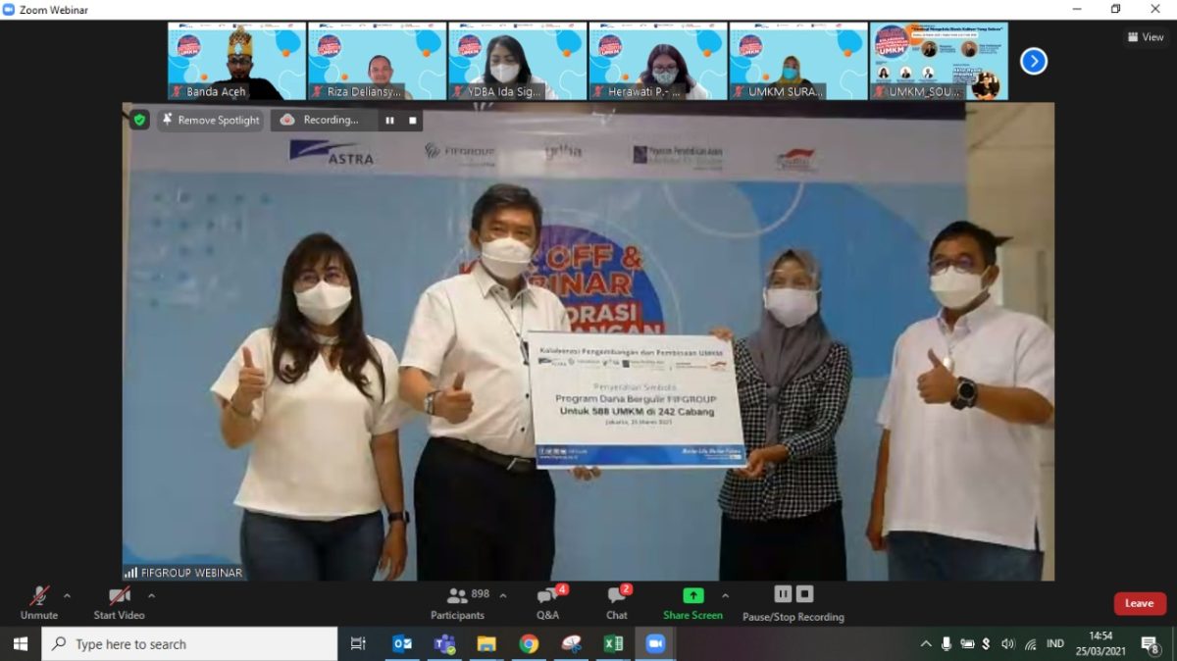This screenshot has width=1177, height=661.
Task: Open the Q&A panel
Action: (x=547, y=602)
